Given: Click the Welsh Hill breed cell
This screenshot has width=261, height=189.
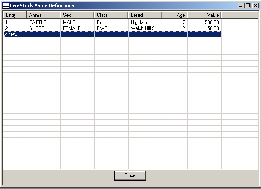Looking at the screenshot, I should pos(145,28).
